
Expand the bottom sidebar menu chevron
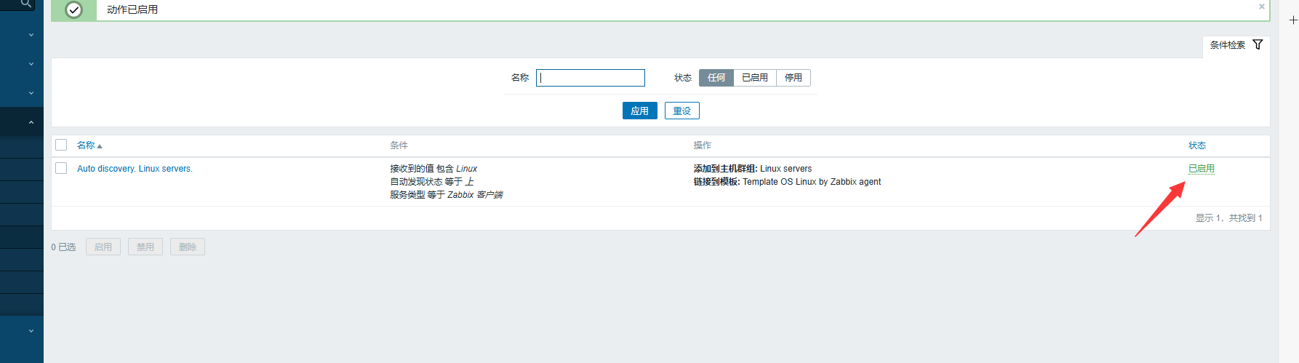tap(31, 331)
